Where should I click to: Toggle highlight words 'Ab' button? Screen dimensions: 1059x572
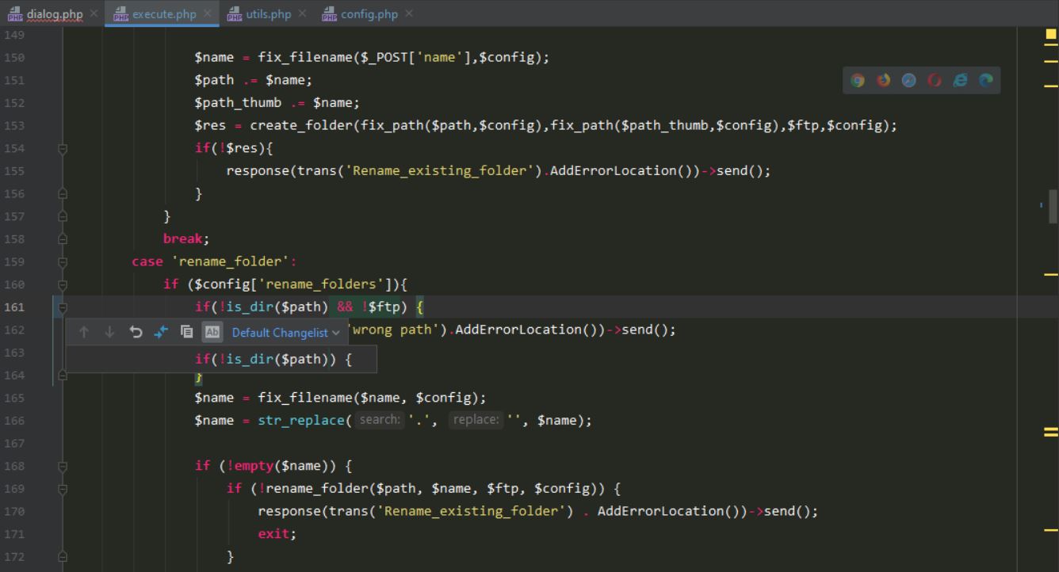[x=212, y=333]
